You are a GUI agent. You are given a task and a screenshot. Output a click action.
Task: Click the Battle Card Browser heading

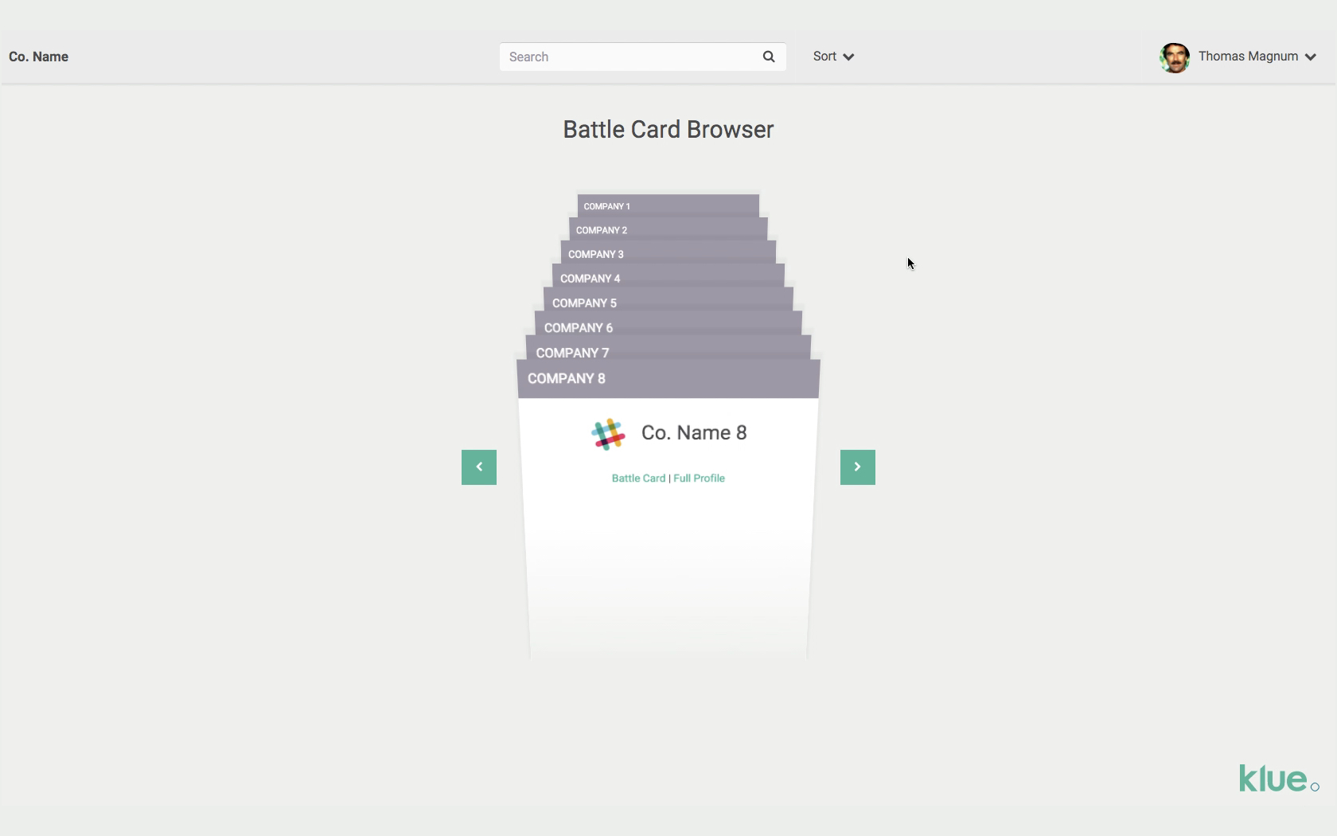(x=668, y=130)
